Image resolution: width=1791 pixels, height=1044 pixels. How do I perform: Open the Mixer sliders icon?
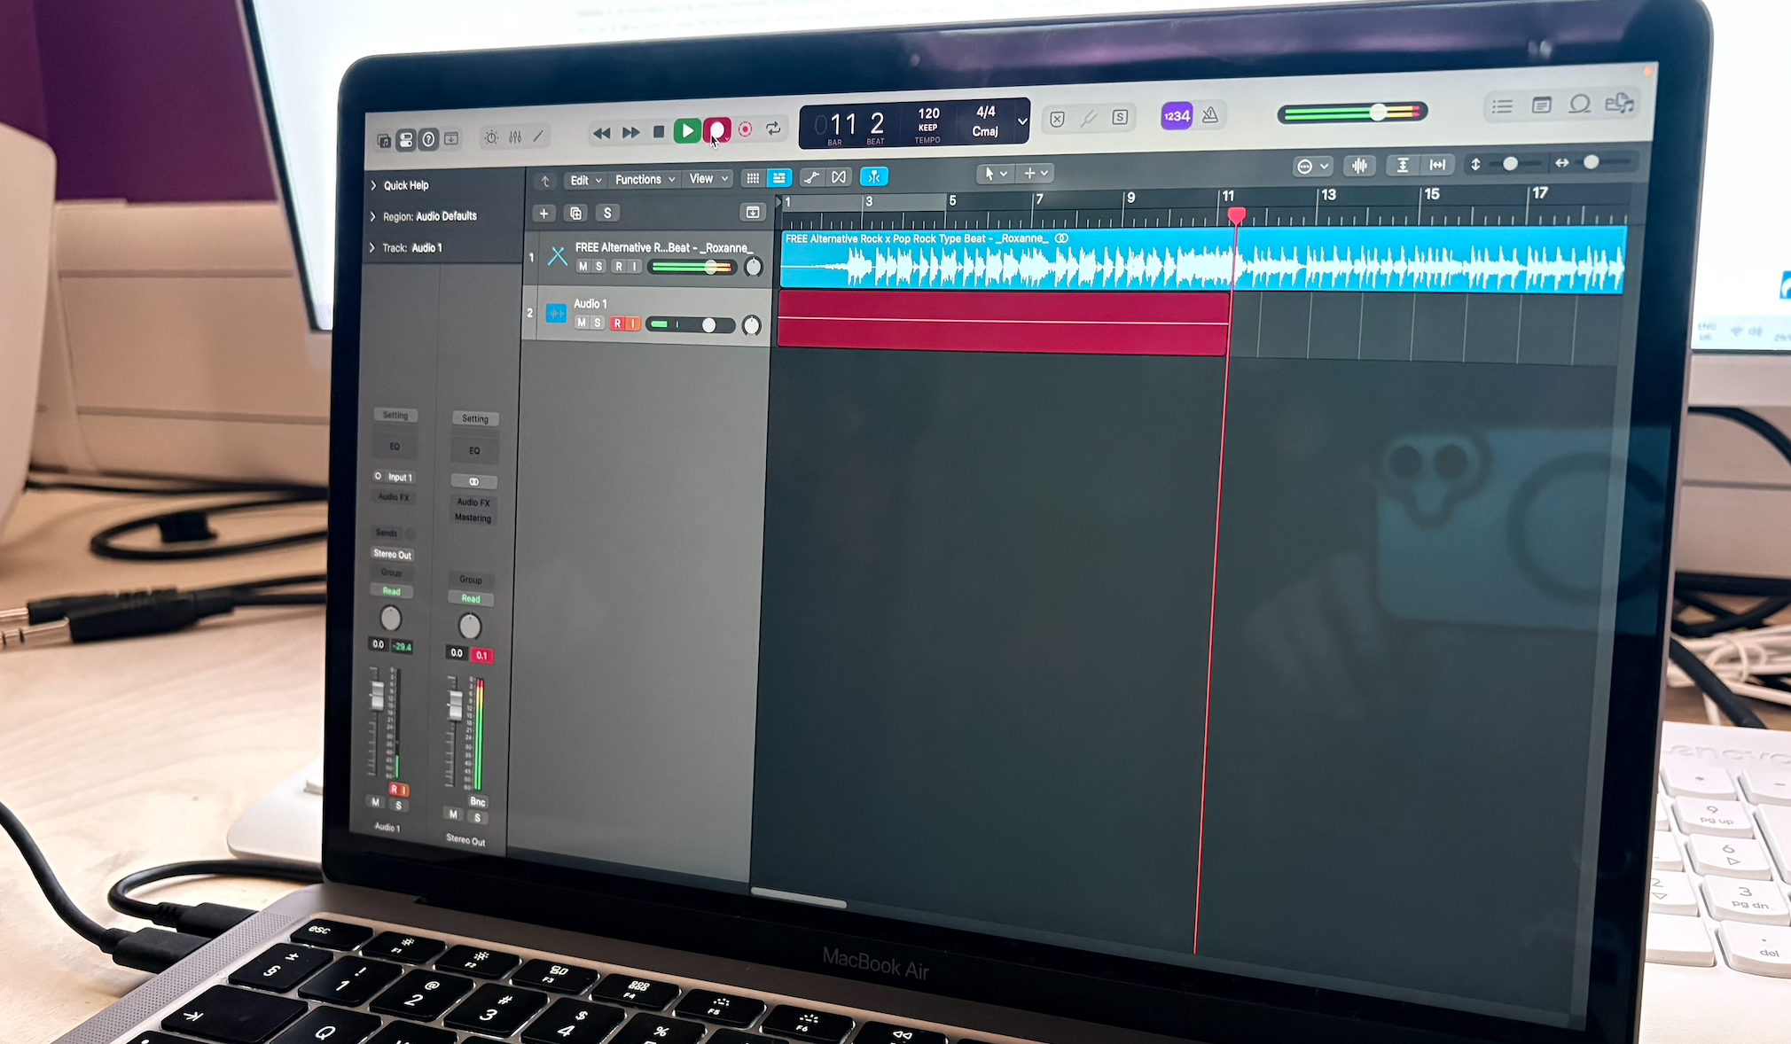pos(515,137)
